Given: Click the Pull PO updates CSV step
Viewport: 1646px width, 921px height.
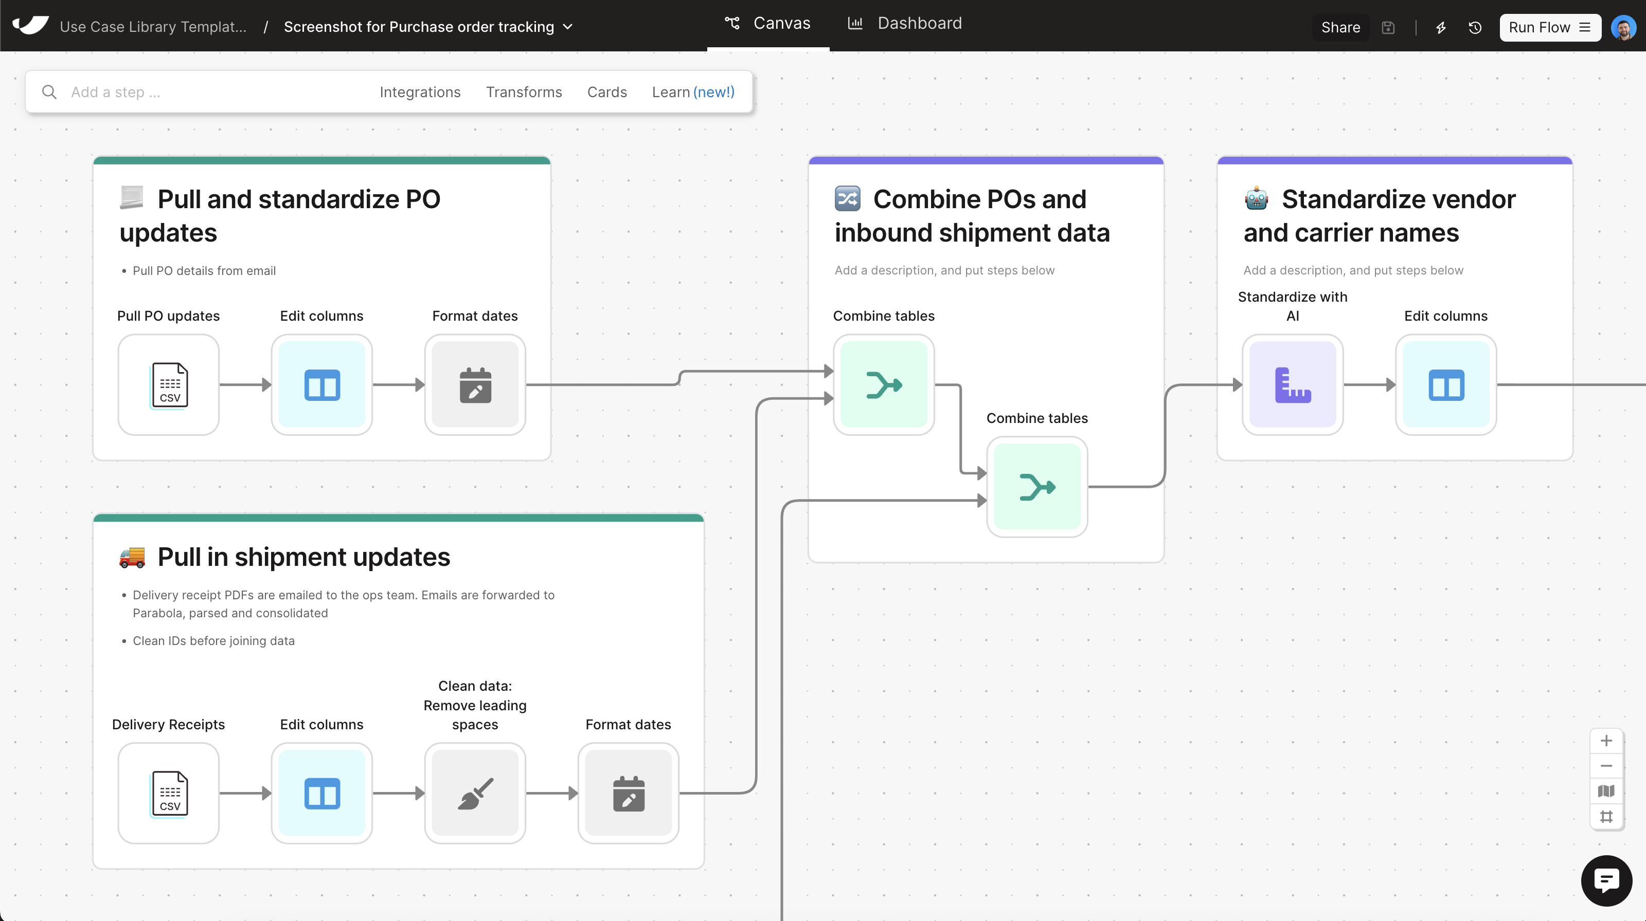Looking at the screenshot, I should [168, 385].
